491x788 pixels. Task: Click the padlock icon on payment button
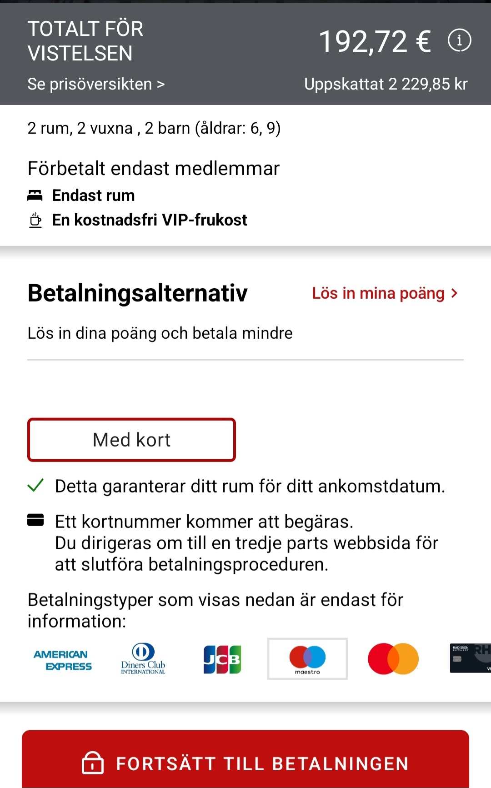[93, 763]
